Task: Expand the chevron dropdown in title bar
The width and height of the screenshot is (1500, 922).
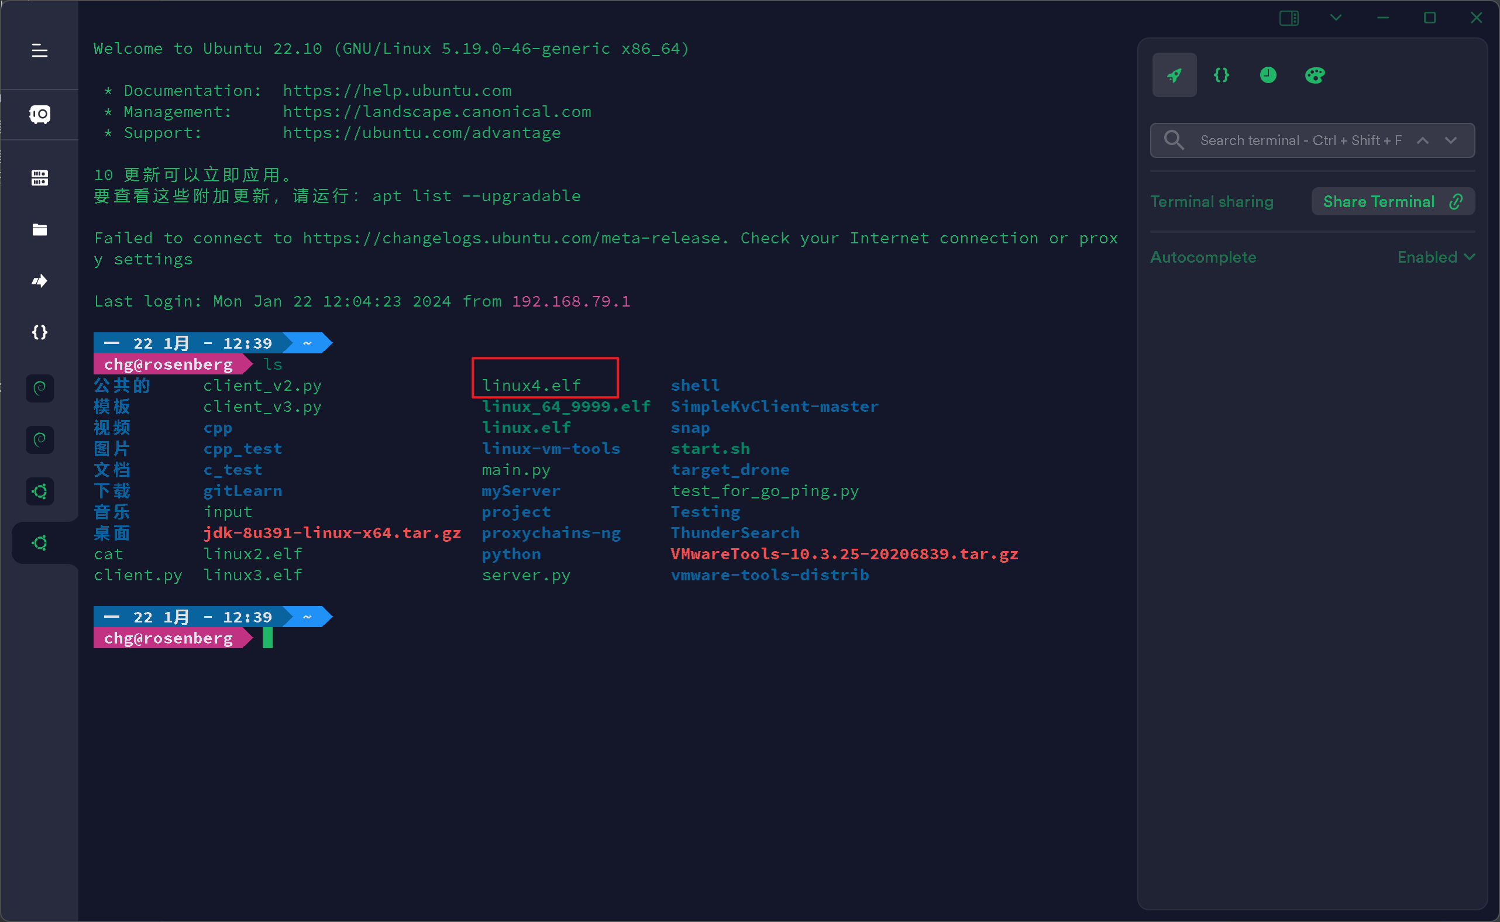Action: pos(1336,18)
